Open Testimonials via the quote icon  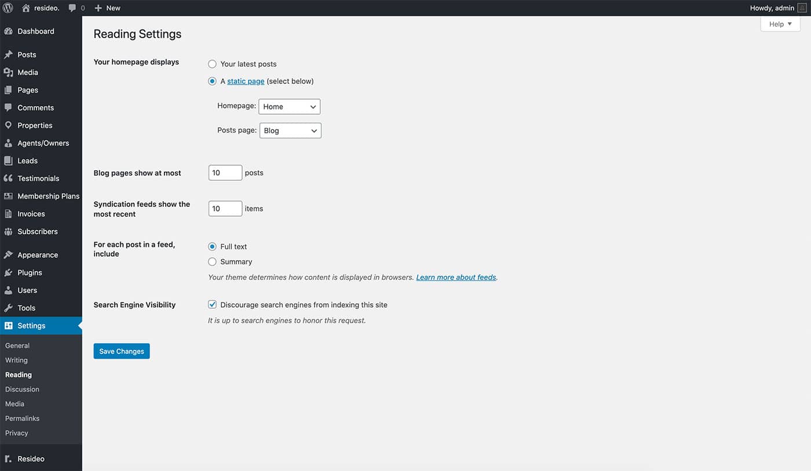tap(8, 178)
